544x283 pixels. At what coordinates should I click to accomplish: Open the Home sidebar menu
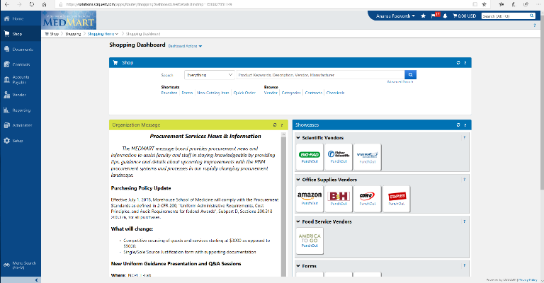14,18
